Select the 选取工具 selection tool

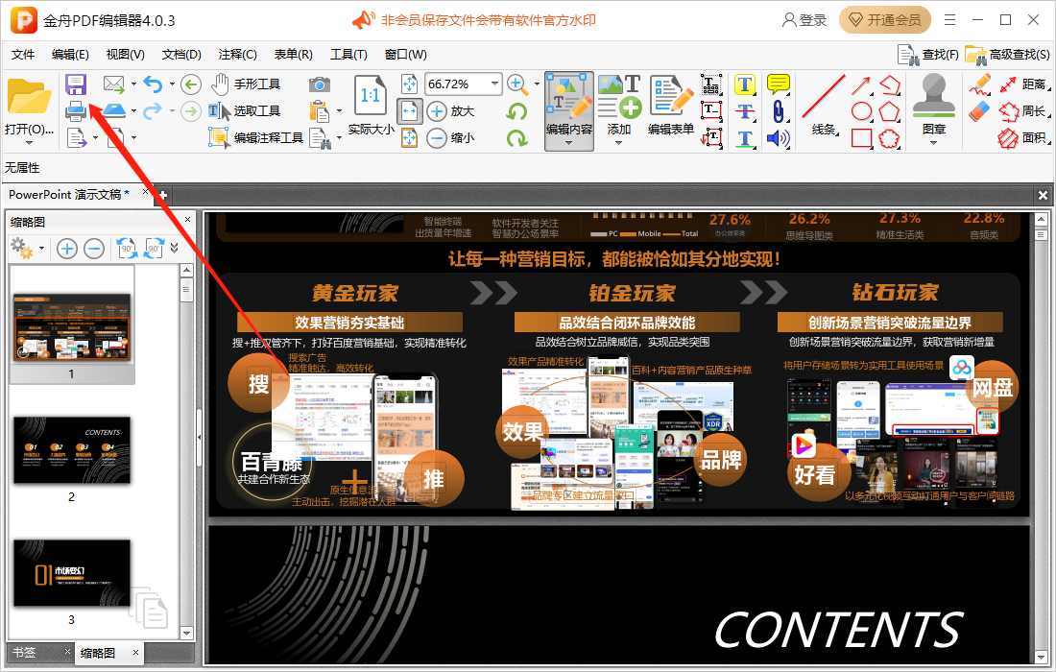[244, 110]
